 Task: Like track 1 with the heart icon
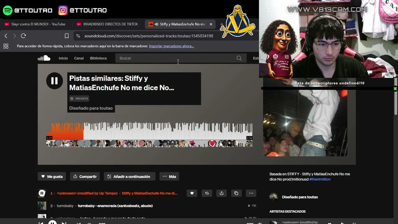[192, 193]
